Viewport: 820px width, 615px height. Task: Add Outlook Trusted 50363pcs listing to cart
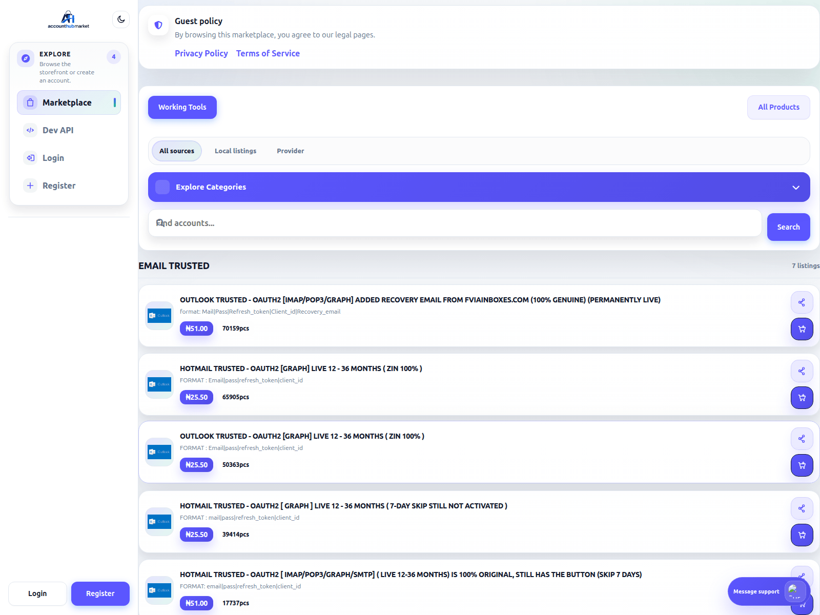802,465
